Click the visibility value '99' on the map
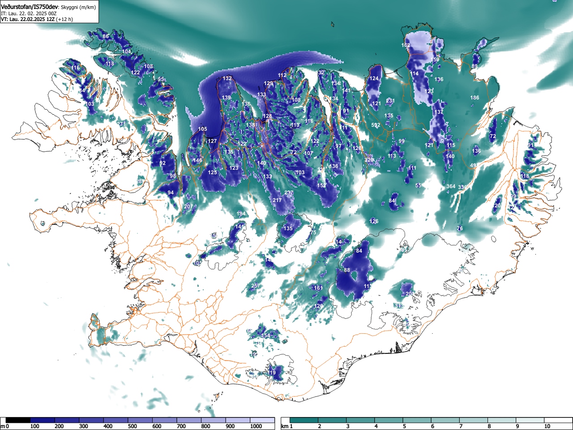 pyautogui.click(x=402, y=141)
